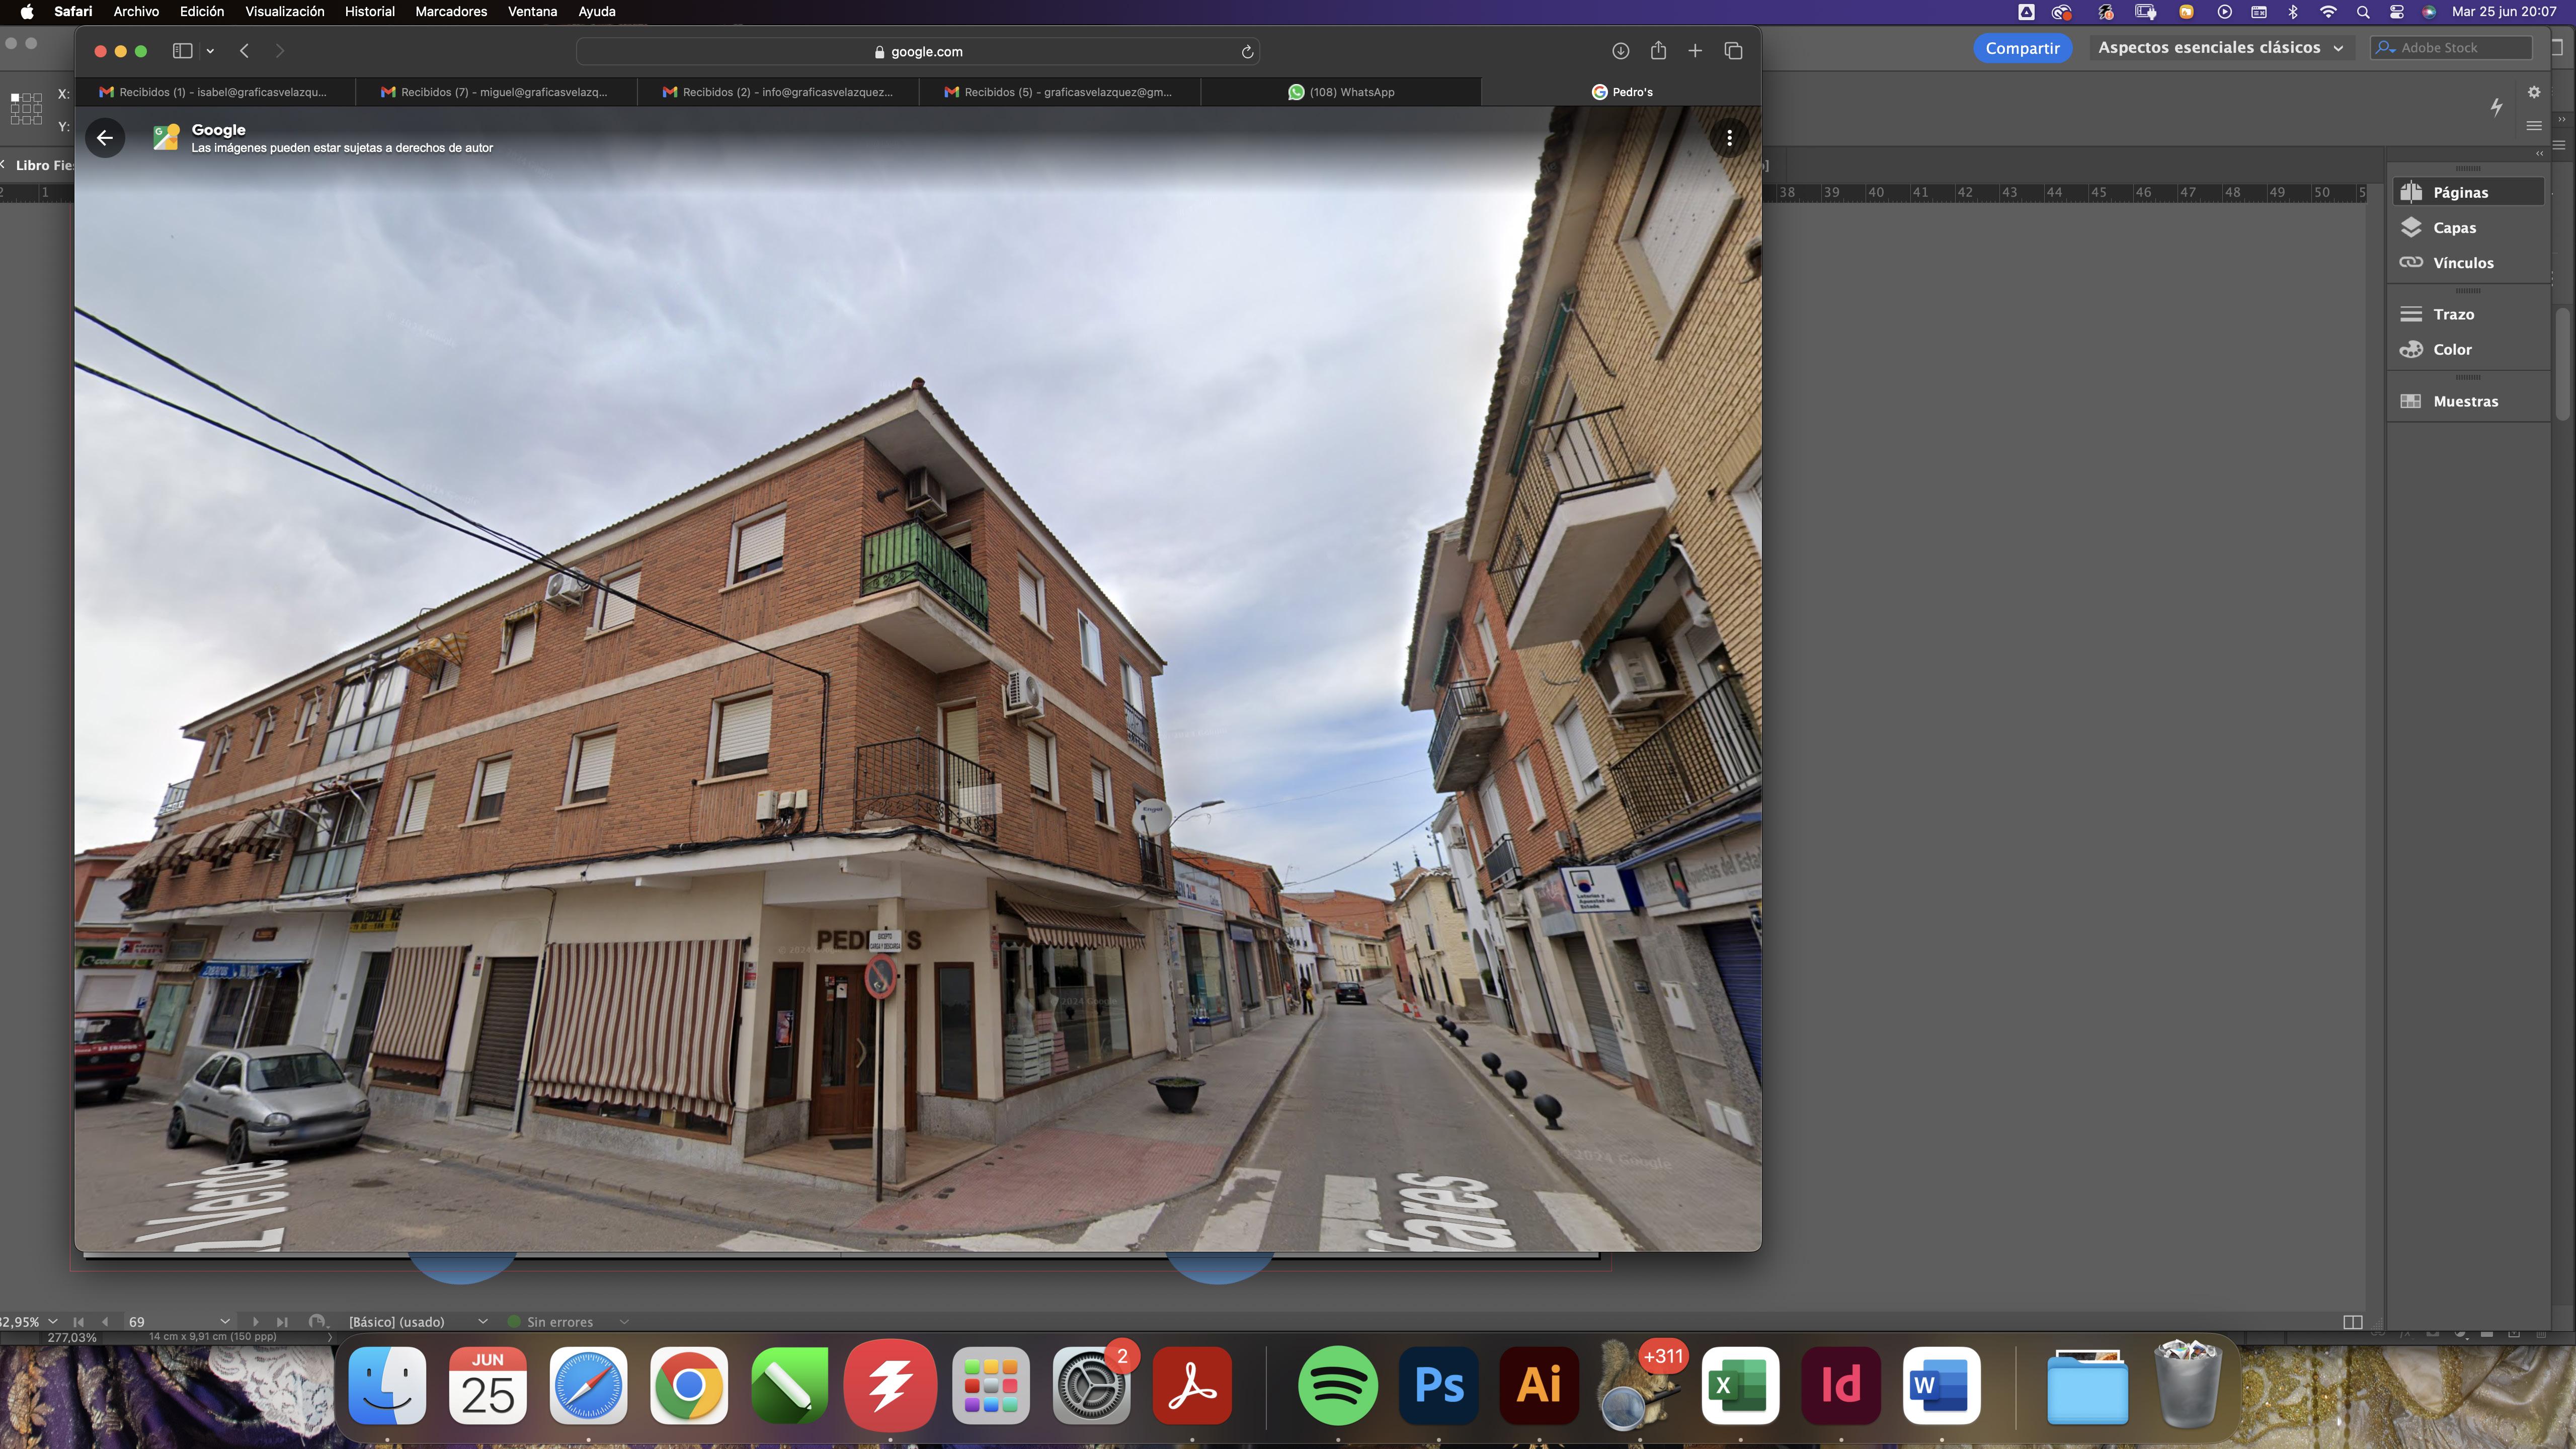The image size is (2576, 1449).
Task: Toggle the Safari sidebar button
Action: [182, 51]
